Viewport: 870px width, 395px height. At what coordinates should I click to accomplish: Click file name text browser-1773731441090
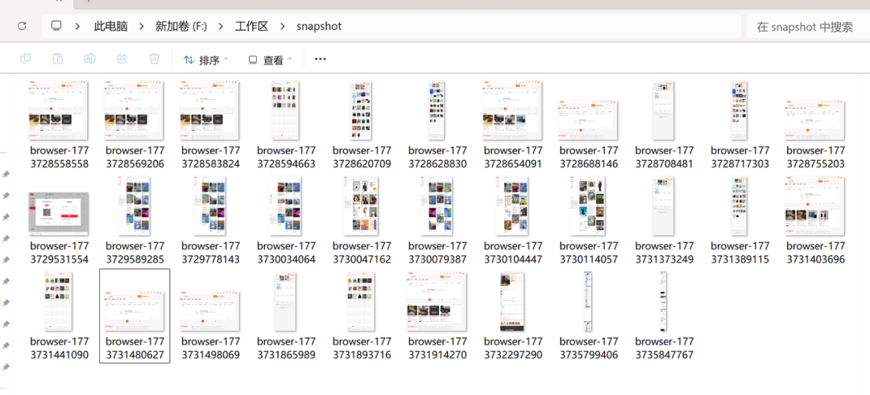[59, 348]
